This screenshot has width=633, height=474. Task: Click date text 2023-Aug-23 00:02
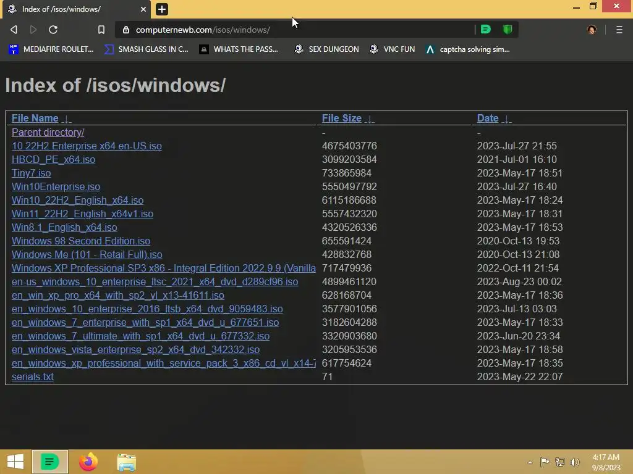coord(519,281)
